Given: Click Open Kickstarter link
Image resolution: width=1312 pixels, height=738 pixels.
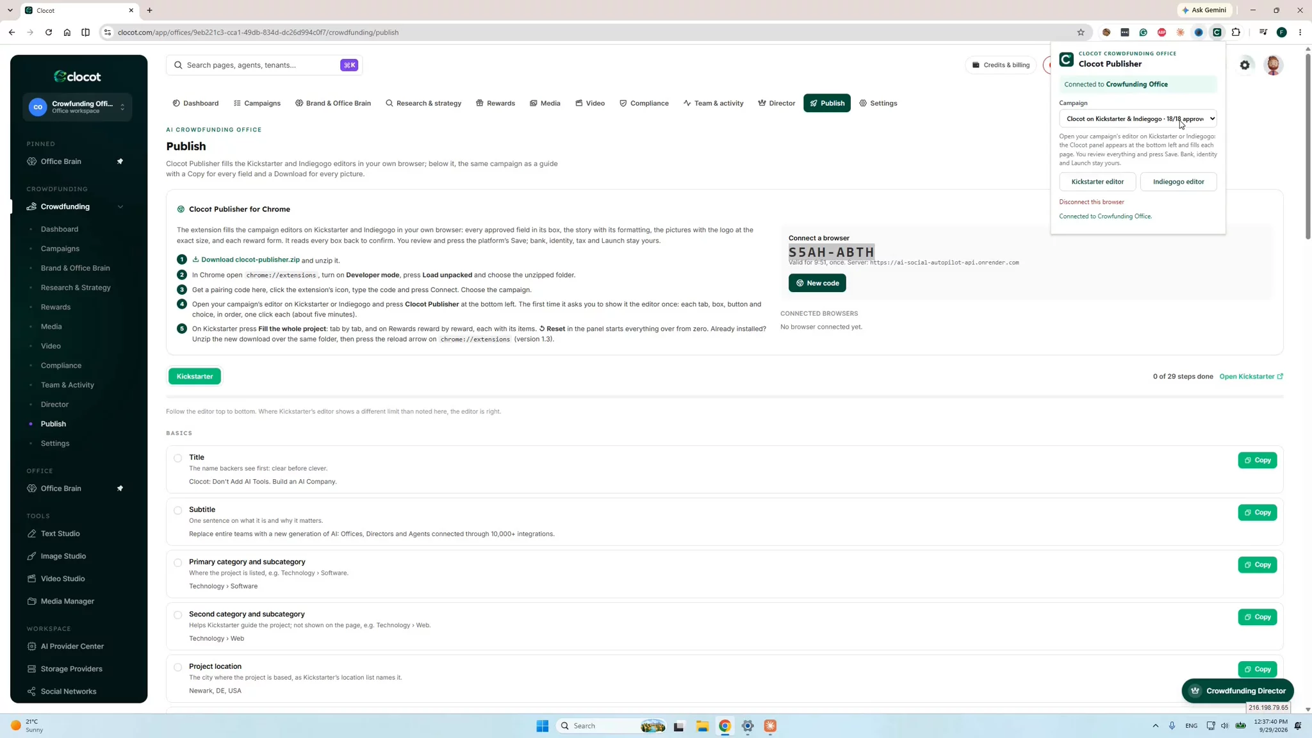Looking at the screenshot, I should coord(1251,377).
